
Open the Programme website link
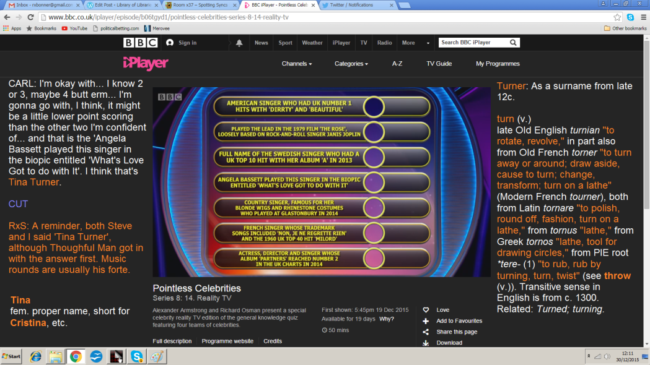pos(227,341)
